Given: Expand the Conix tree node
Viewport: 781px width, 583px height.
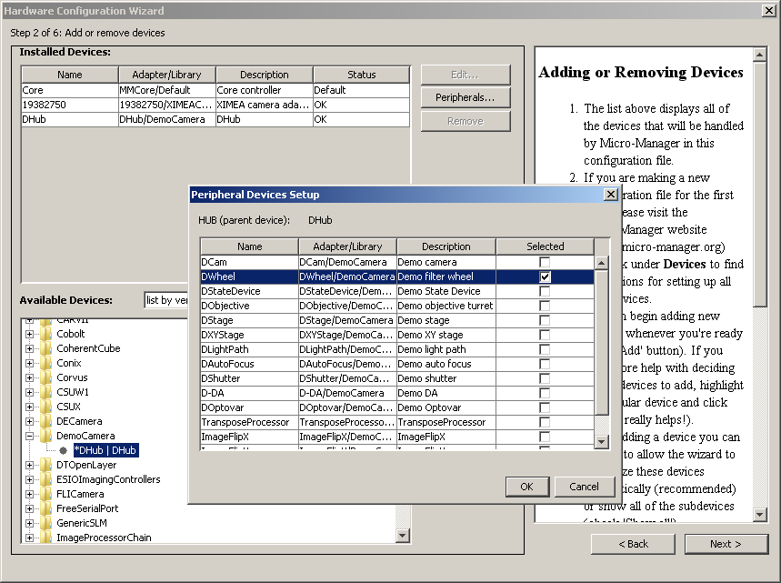Looking at the screenshot, I should pos(29,363).
